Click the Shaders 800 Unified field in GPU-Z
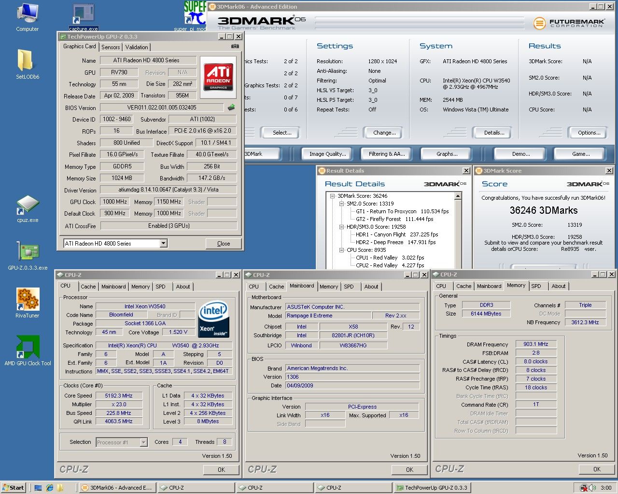Viewport: 618px width, 494px height. point(126,143)
